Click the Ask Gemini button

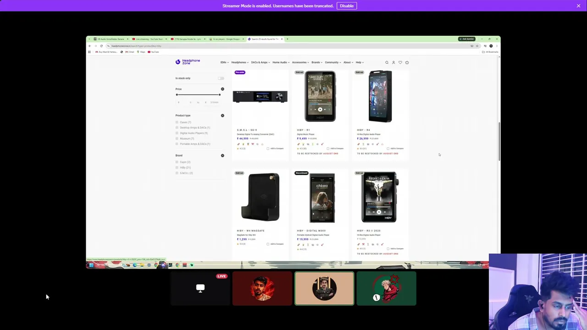[x=467, y=39]
